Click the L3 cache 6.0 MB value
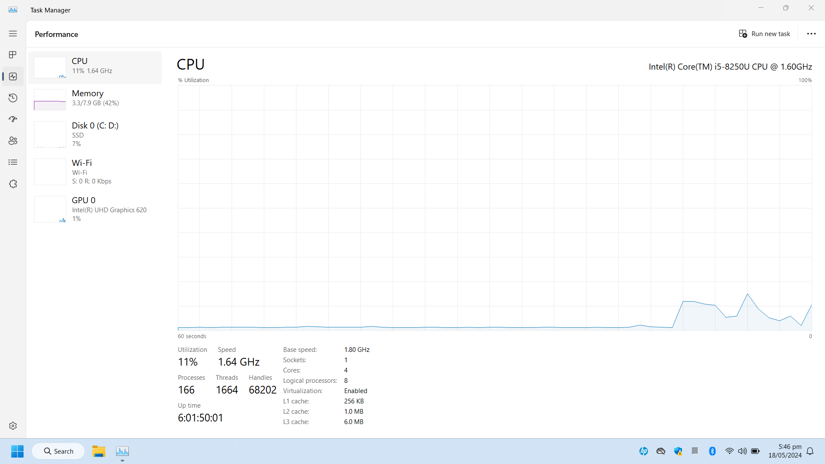The height and width of the screenshot is (464, 825). [354, 422]
